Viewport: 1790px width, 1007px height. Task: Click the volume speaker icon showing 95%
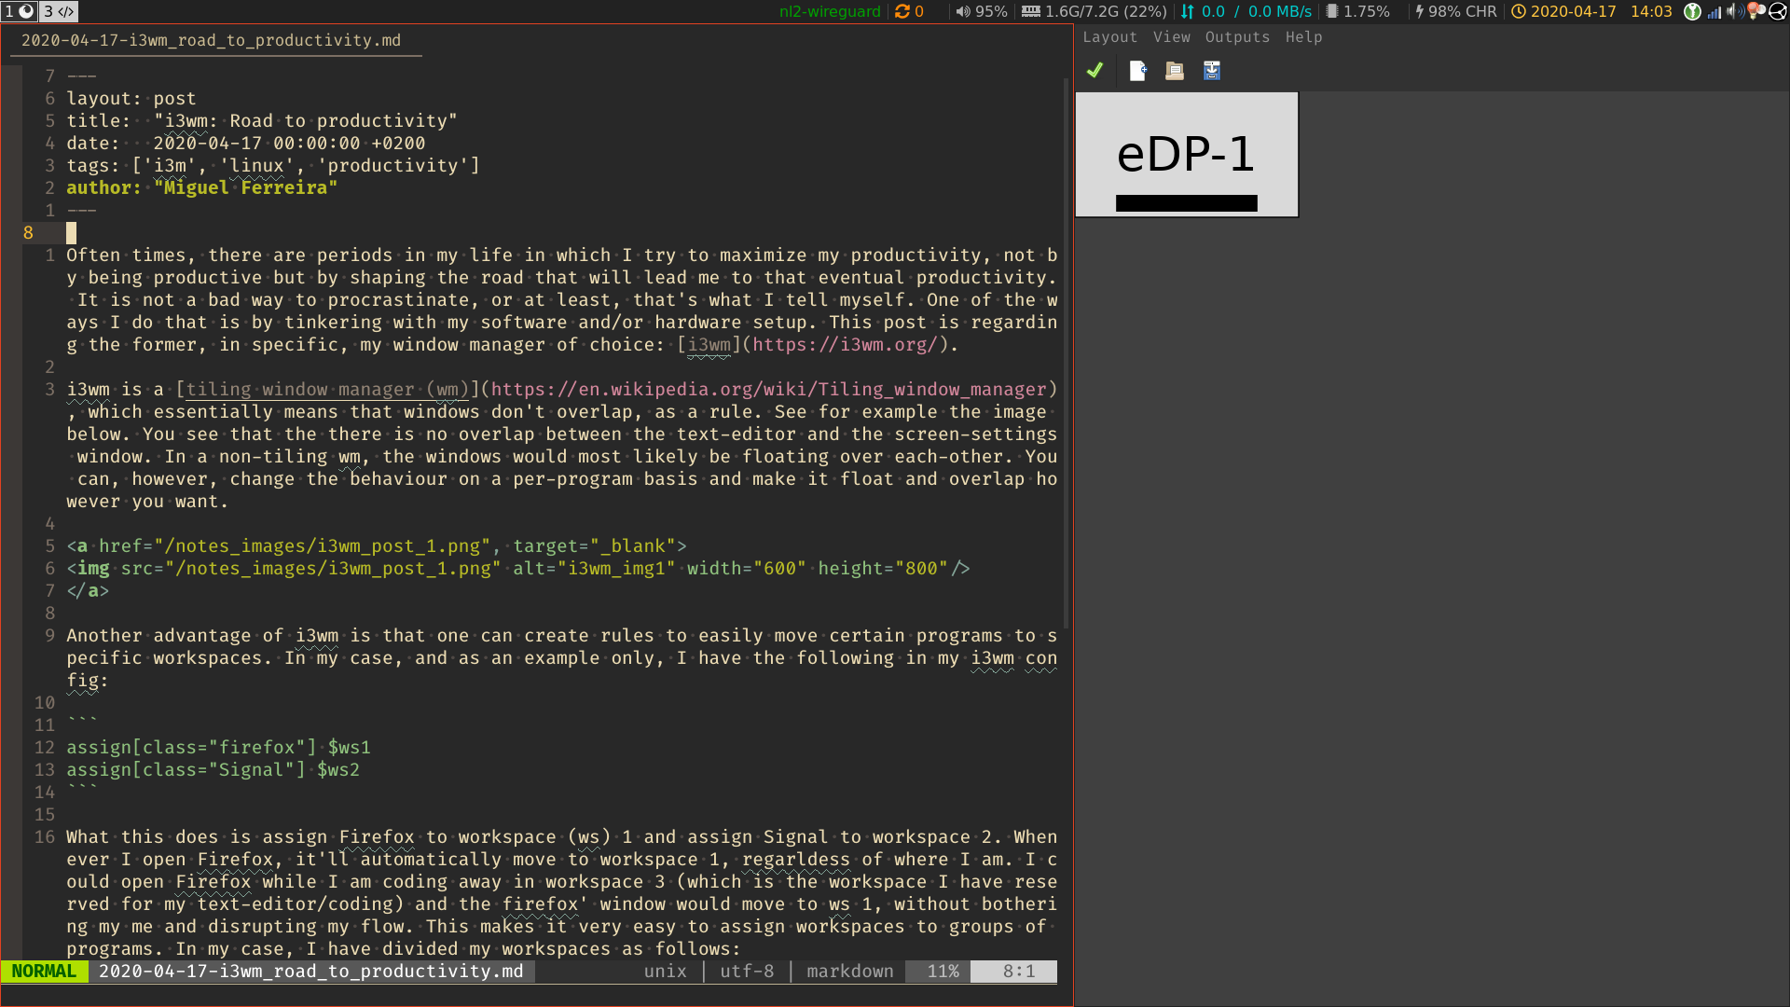(x=963, y=11)
